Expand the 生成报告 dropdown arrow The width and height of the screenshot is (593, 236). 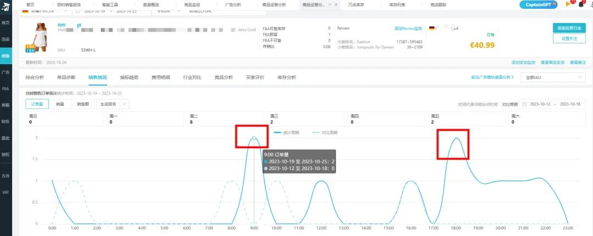tap(125, 104)
